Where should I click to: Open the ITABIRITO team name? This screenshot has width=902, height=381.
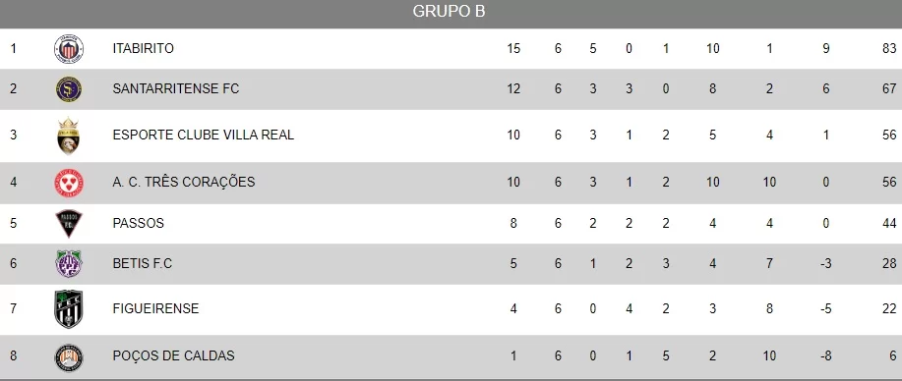[144, 48]
